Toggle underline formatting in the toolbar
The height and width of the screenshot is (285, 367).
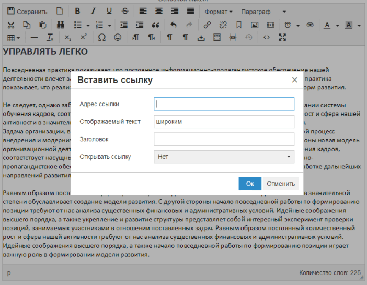109,11
